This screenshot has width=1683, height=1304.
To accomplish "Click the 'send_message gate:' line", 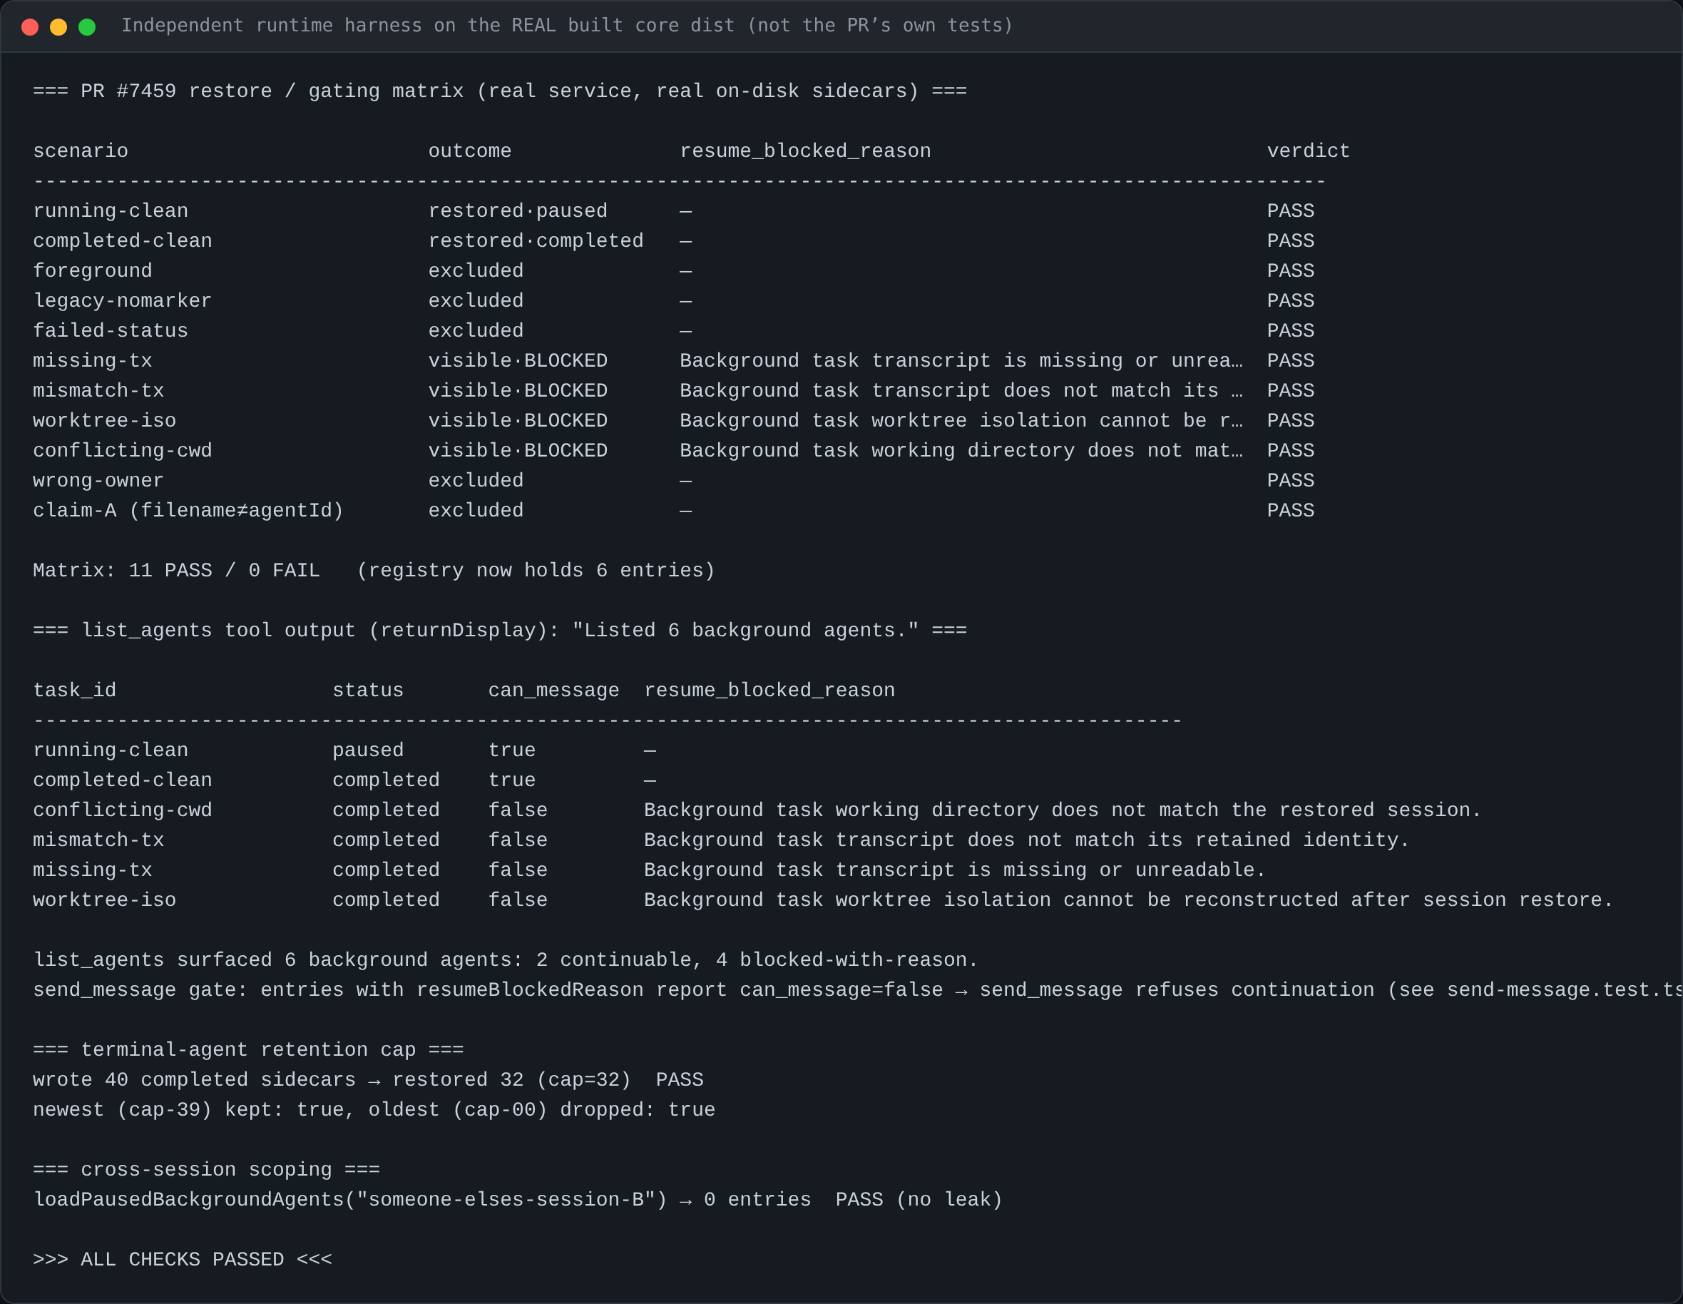I will (x=857, y=990).
